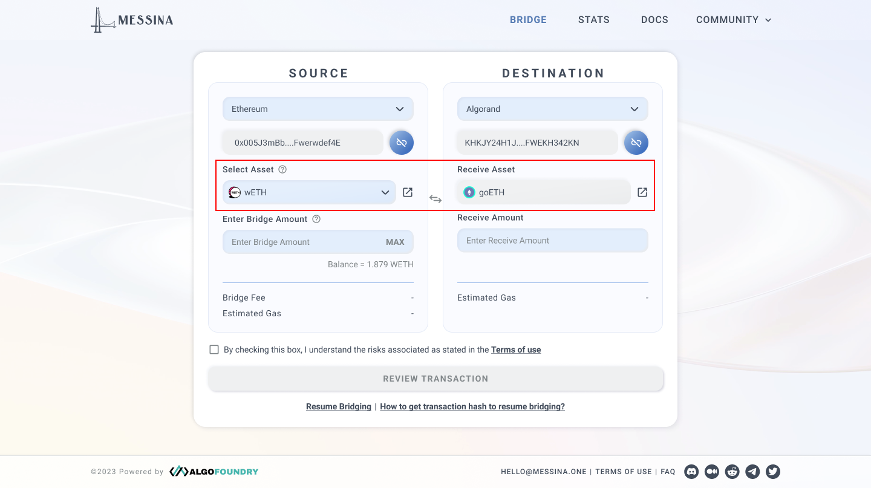The width and height of the screenshot is (871, 488).
Task: Disconnect the destination Algorand wallet
Action: click(x=636, y=143)
